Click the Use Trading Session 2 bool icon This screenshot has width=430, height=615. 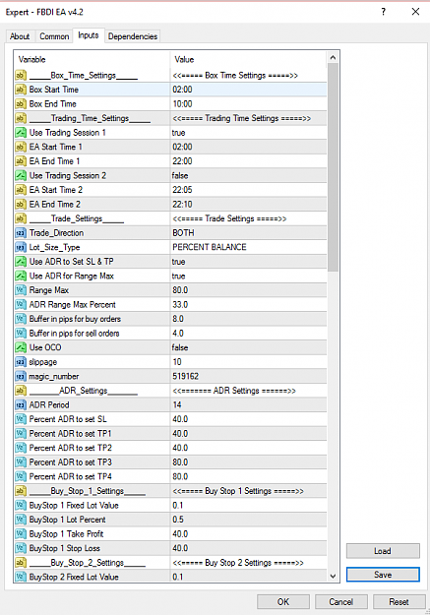[x=21, y=175]
